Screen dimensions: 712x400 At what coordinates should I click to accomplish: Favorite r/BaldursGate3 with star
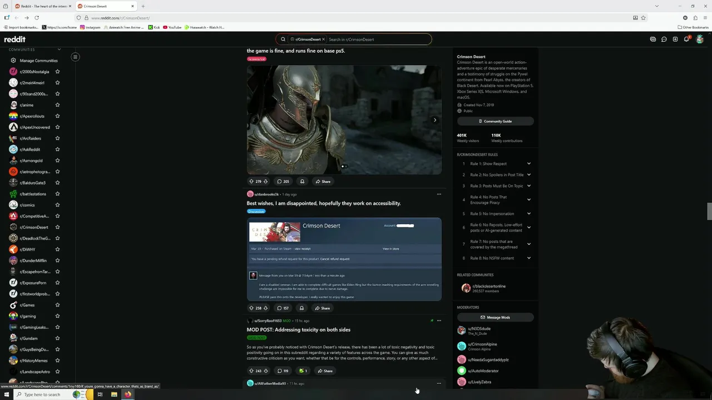coord(57,183)
